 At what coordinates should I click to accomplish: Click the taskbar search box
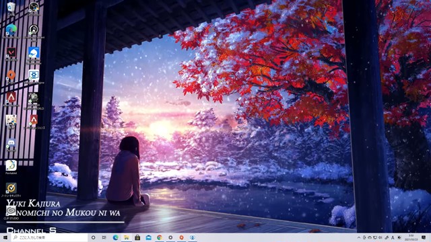49,237
